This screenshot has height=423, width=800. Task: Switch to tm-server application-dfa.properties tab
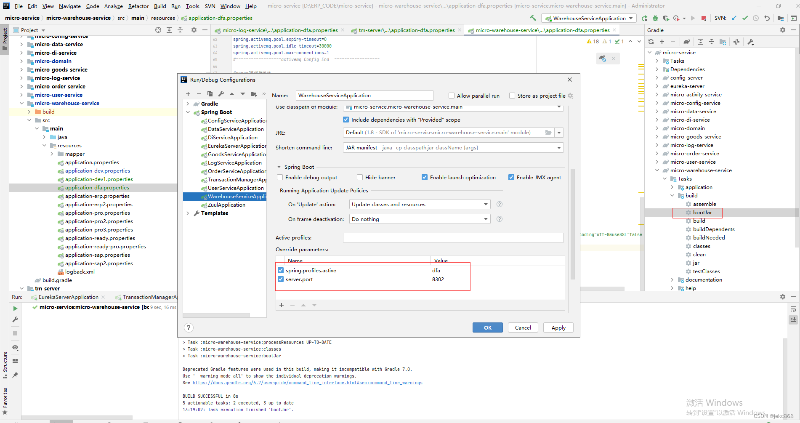[x=407, y=30]
